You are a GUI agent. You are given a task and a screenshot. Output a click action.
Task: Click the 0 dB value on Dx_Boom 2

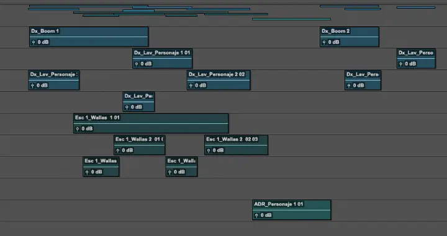tap(333, 42)
